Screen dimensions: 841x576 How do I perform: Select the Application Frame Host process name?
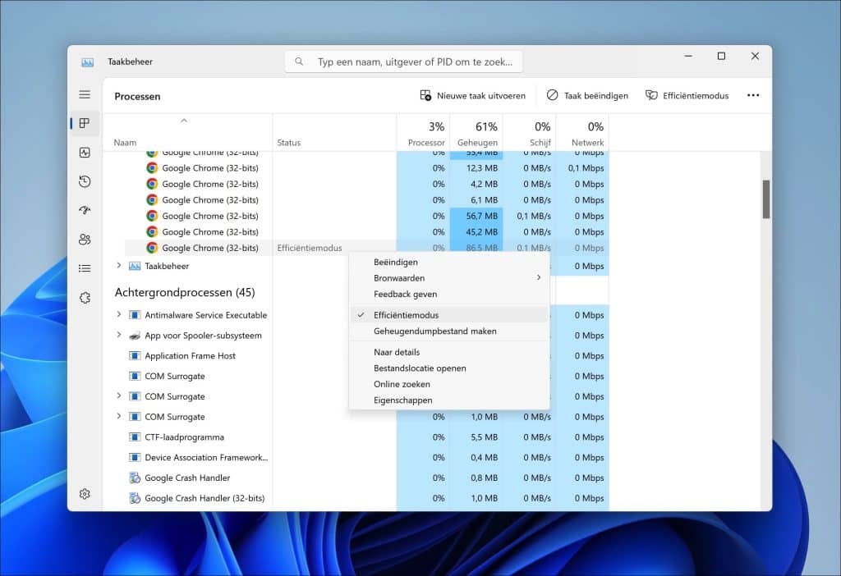(190, 356)
